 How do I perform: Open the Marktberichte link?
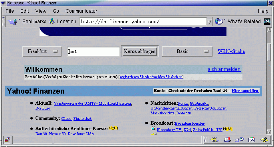pyautogui.click(x=163, y=113)
